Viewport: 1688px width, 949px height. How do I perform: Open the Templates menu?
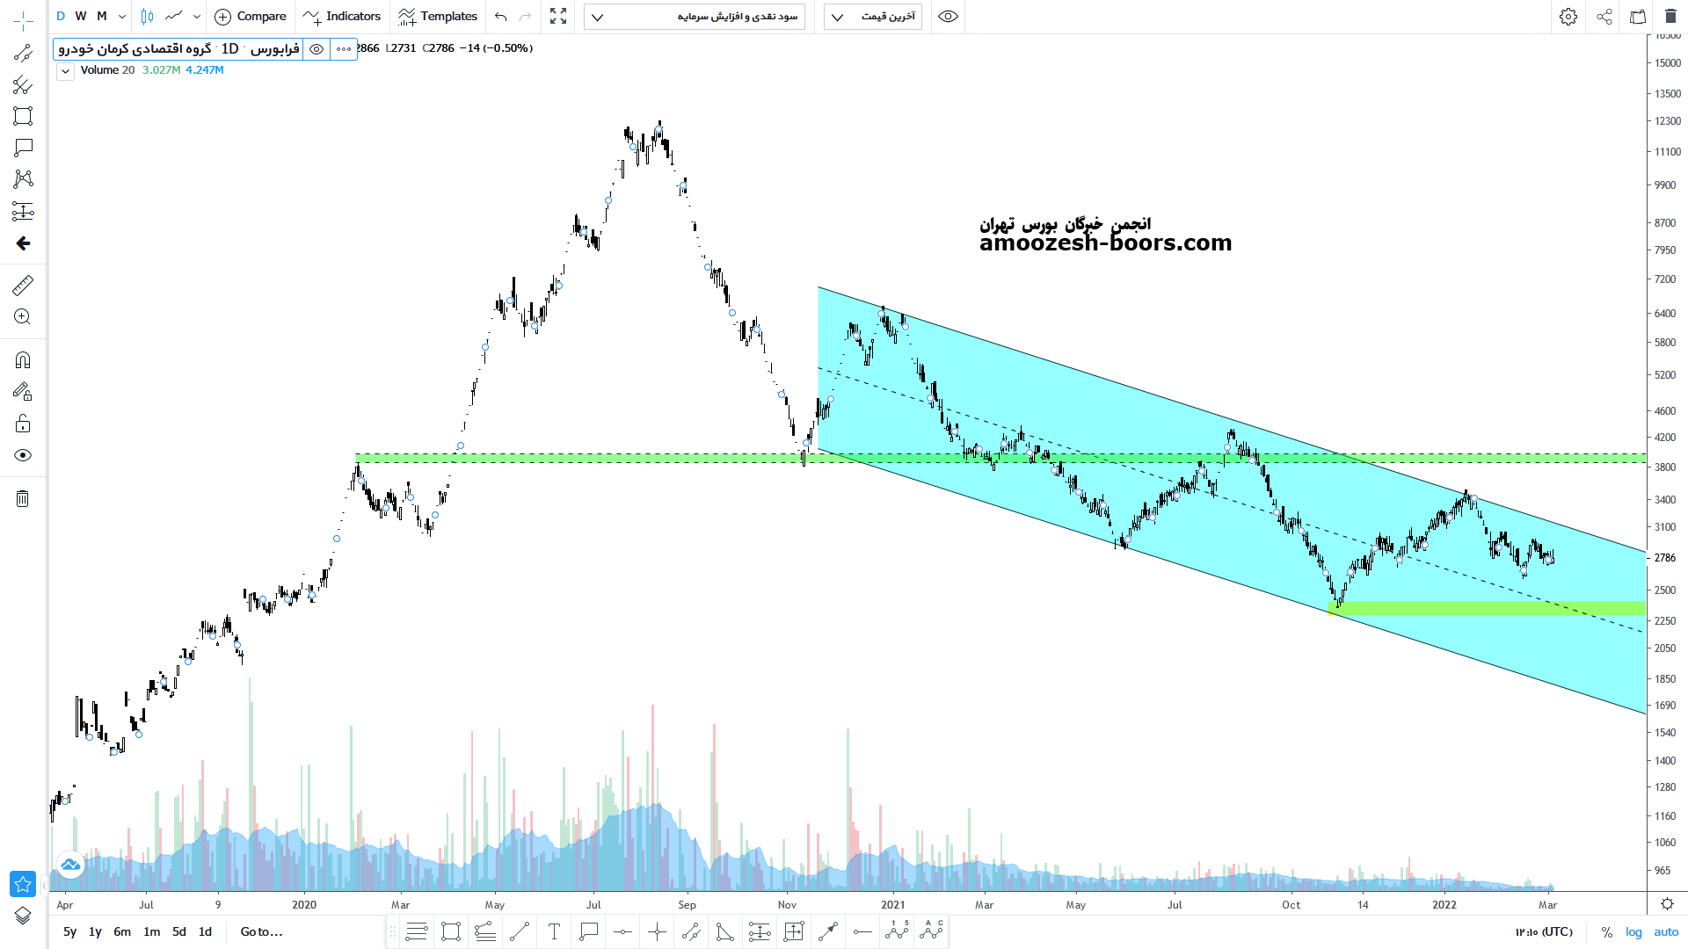coord(437,17)
